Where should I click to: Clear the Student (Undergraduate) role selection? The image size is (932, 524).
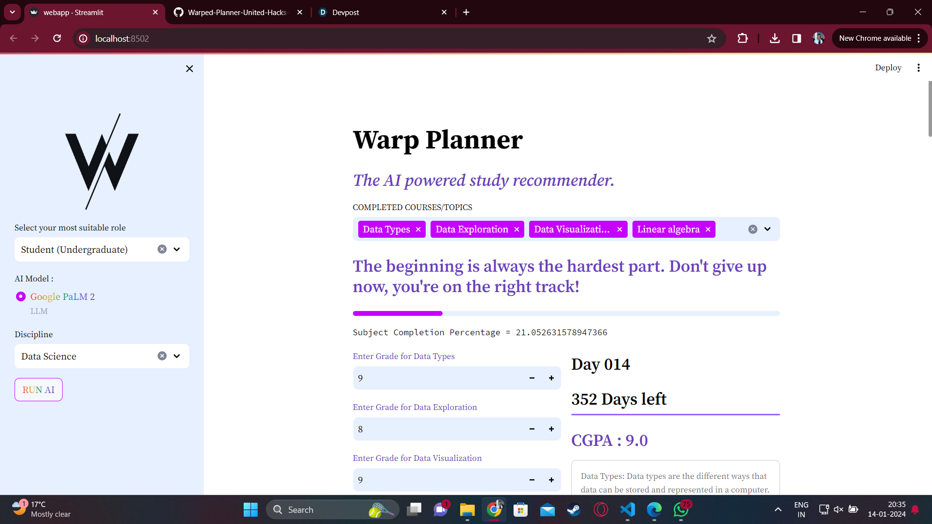pos(162,249)
